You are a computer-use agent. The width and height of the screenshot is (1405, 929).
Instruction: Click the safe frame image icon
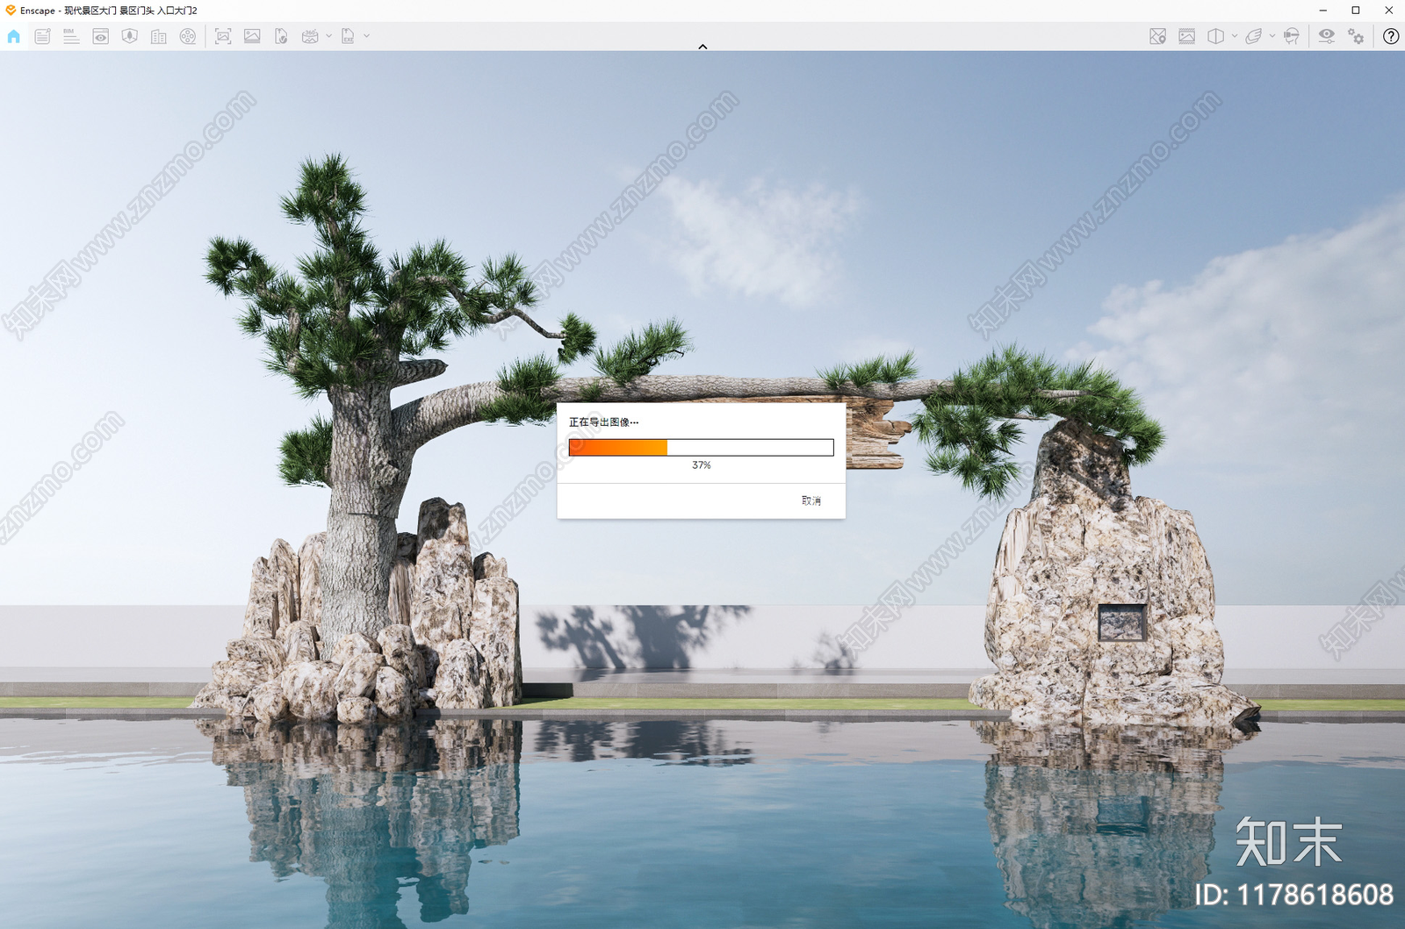pos(1187,36)
